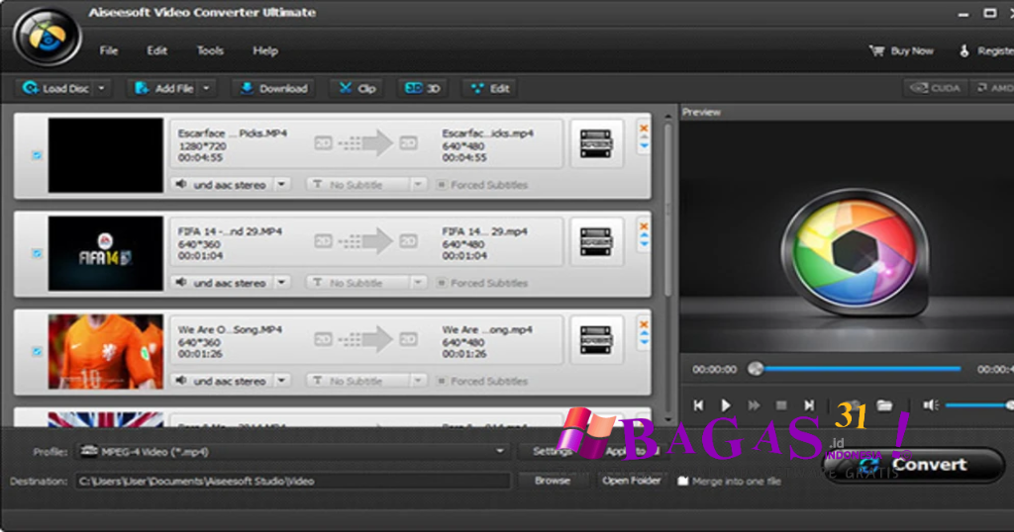The image size is (1014, 532).
Task: Click the Add File toolbar button
Action: (x=164, y=88)
